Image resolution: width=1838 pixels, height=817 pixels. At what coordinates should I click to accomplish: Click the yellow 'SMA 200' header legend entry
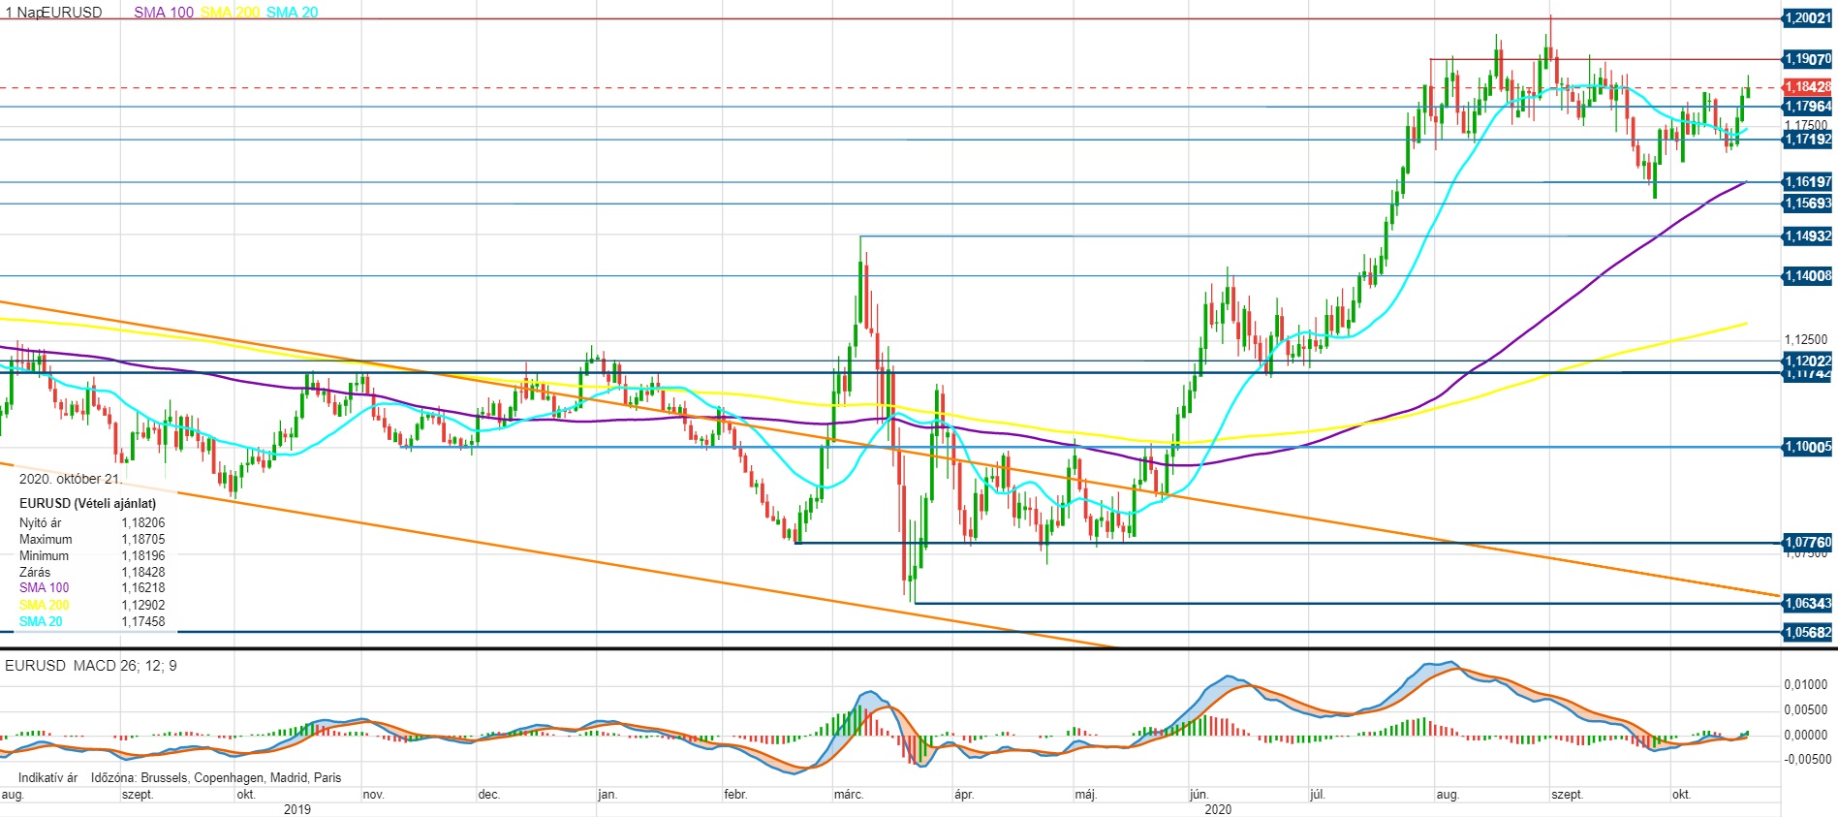[x=231, y=13]
